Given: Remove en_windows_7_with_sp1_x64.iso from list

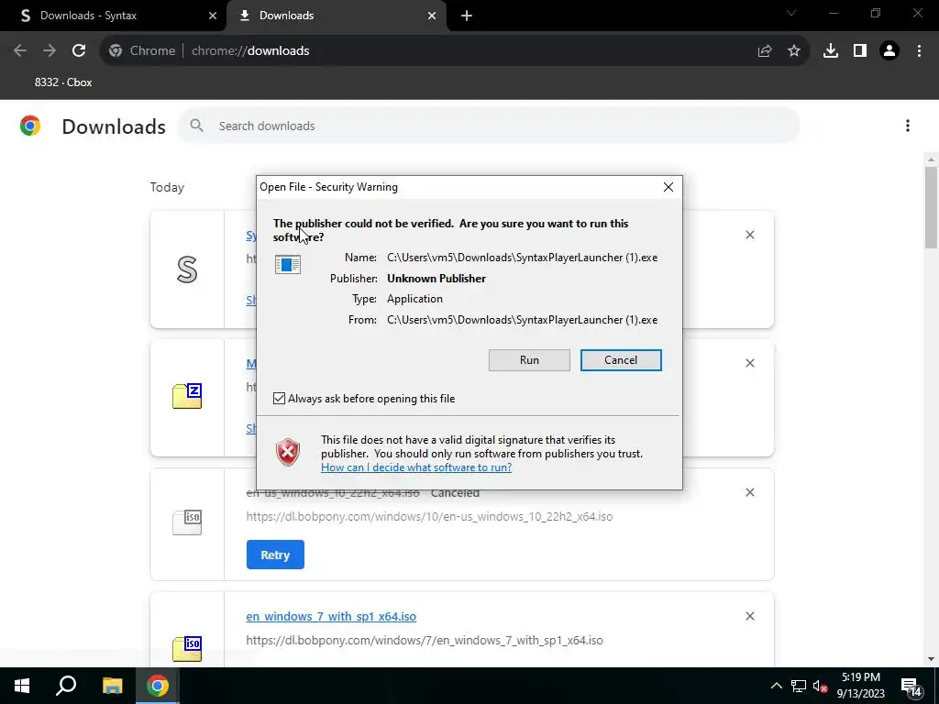Looking at the screenshot, I should [x=750, y=616].
